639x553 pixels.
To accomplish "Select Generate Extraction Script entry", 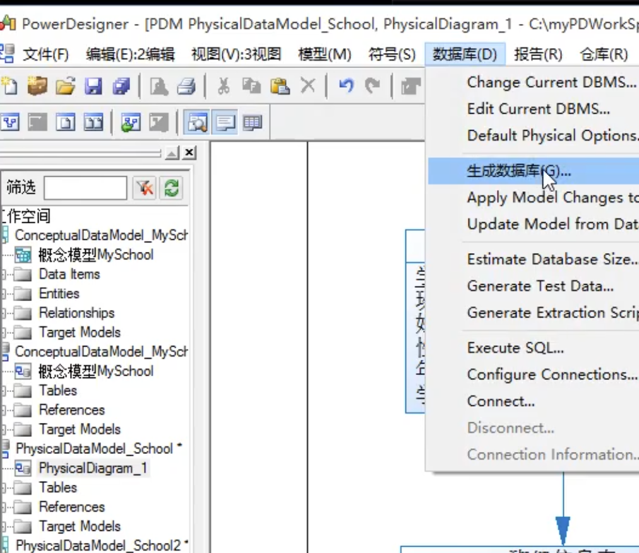I will tap(534, 312).
